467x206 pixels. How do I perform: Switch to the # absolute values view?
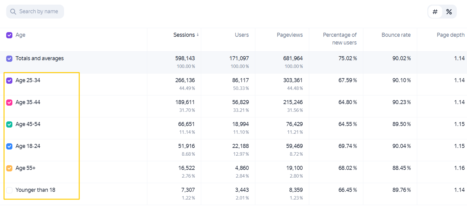pyautogui.click(x=435, y=12)
